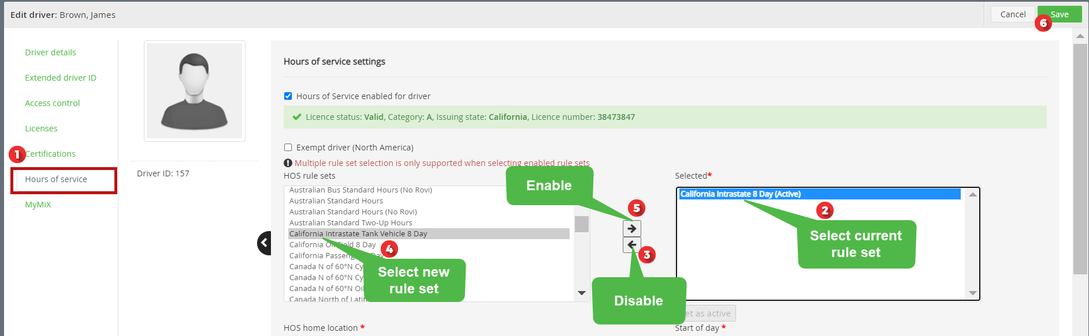This screenshot has width=1089, height=336.
Task: Click the driver profile photo placeholder
Action: [x=194, y=91]
